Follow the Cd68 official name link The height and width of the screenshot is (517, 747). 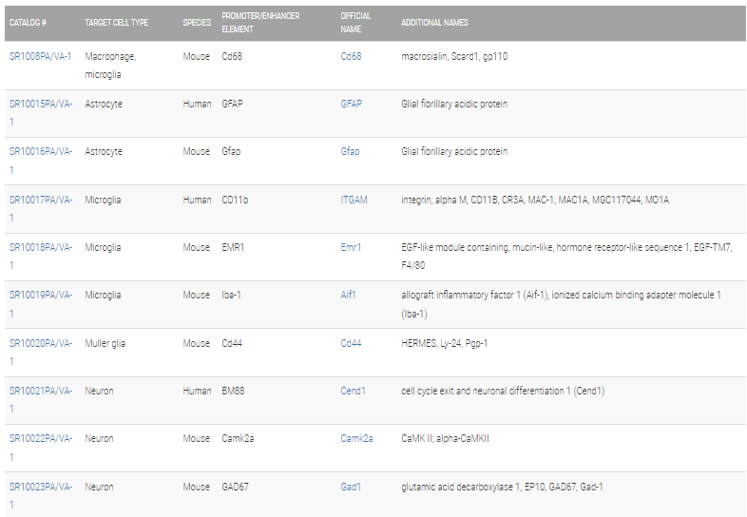(351, 56)
